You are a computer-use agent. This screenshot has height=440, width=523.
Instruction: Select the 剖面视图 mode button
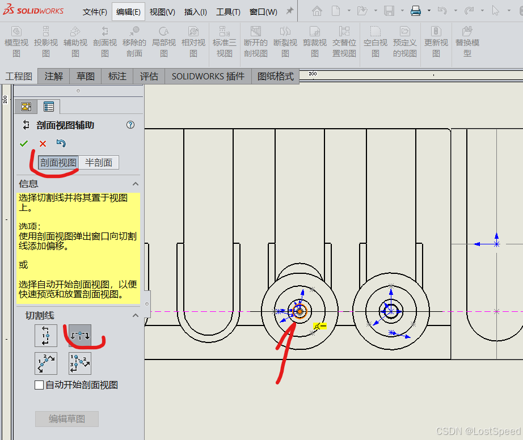(58, 163)
